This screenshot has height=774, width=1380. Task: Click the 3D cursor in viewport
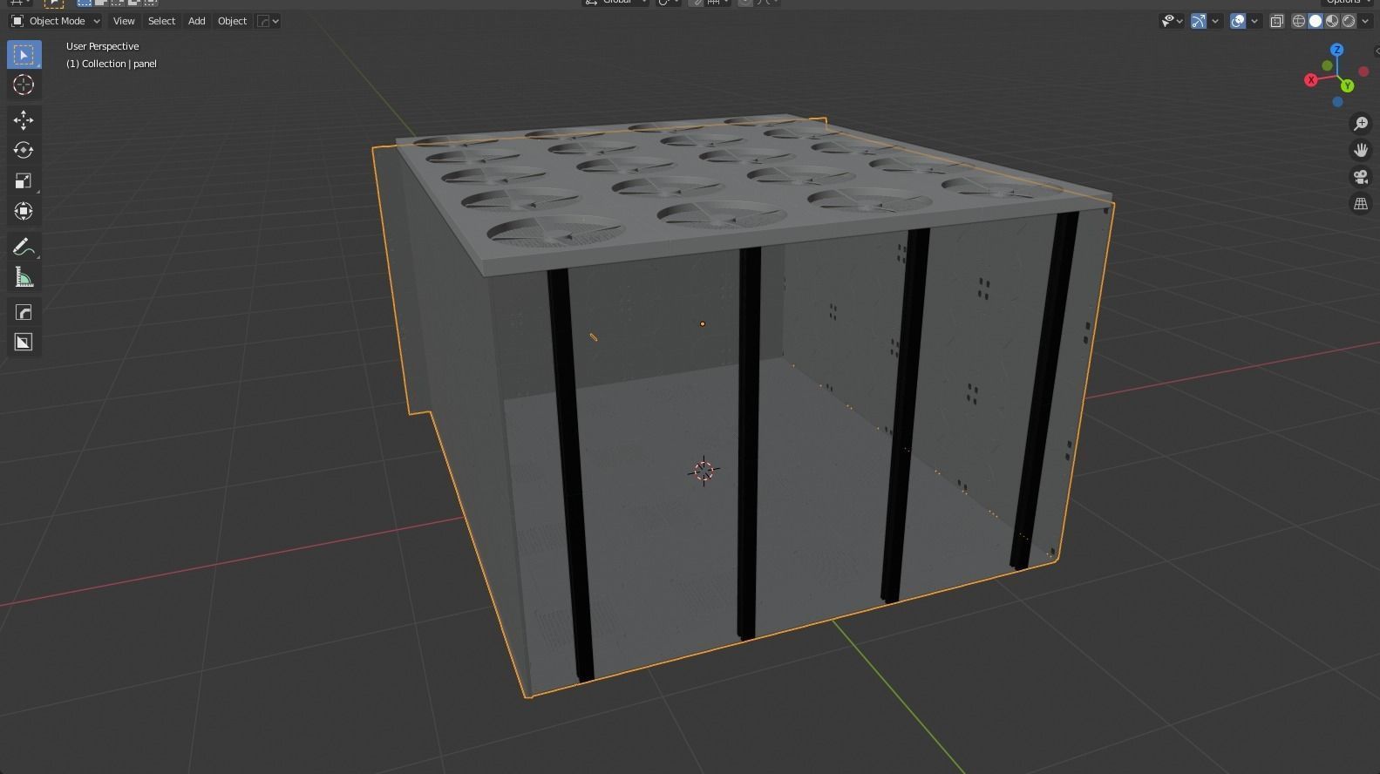[x=703, y=472]
